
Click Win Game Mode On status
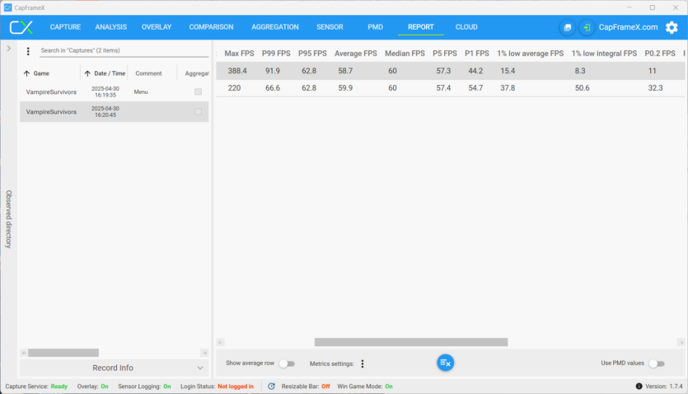pyautogui.click(x=365, y=387)
